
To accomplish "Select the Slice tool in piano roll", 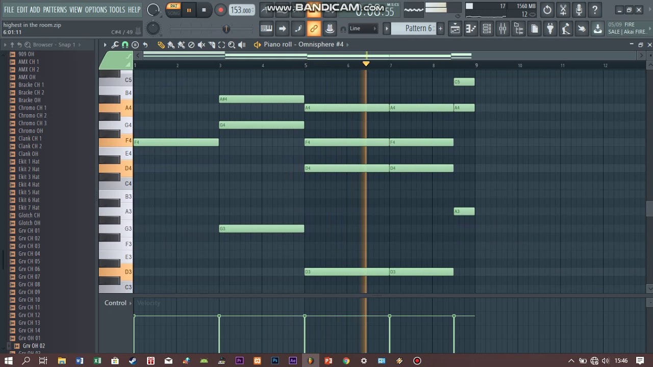I will point(212,45).
